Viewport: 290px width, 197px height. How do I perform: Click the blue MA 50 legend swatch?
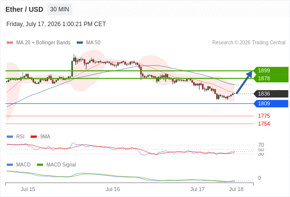tap(80, 43)
